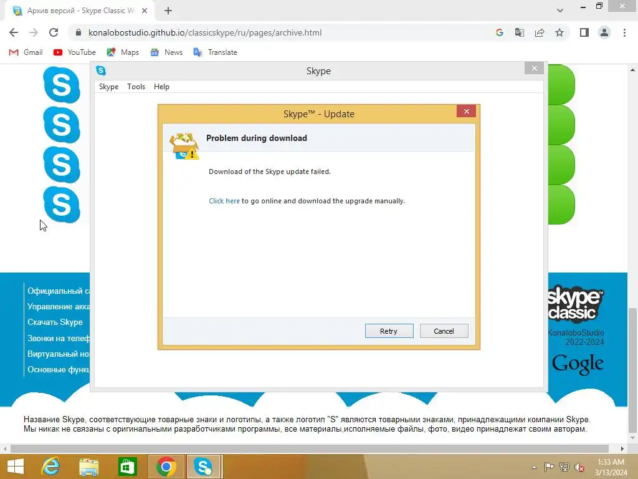Reload the current Chrome page
Image resolution: width=638 pixels, height=479 pixels.
[x=54, y=32]
